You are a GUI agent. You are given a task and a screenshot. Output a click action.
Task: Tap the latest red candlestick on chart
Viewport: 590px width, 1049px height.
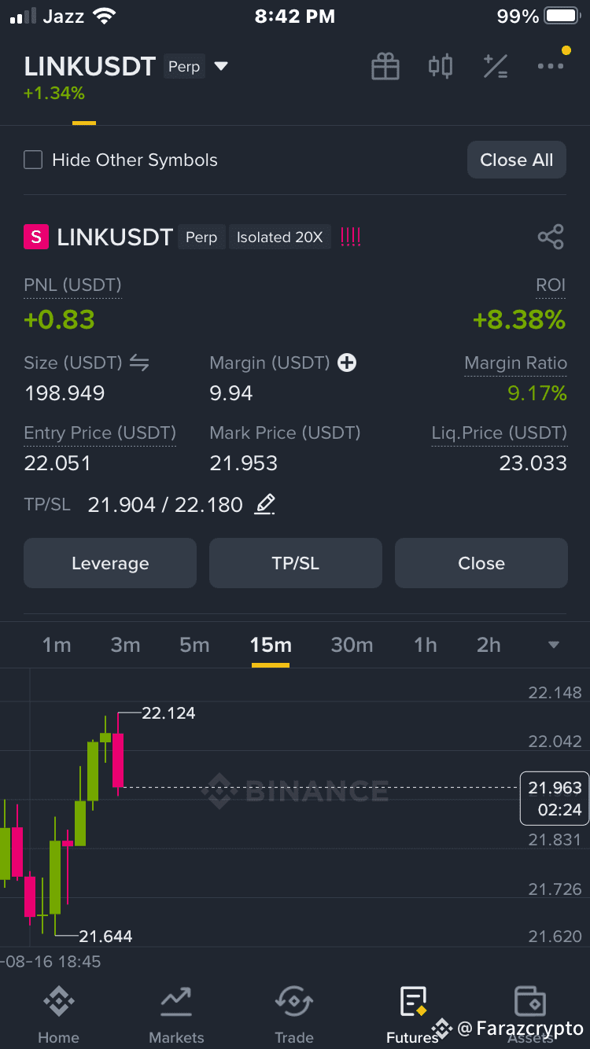point(118,760)
